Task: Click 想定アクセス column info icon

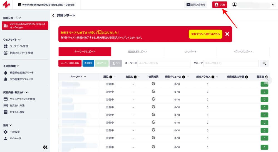Action: [x=213, y=77]
